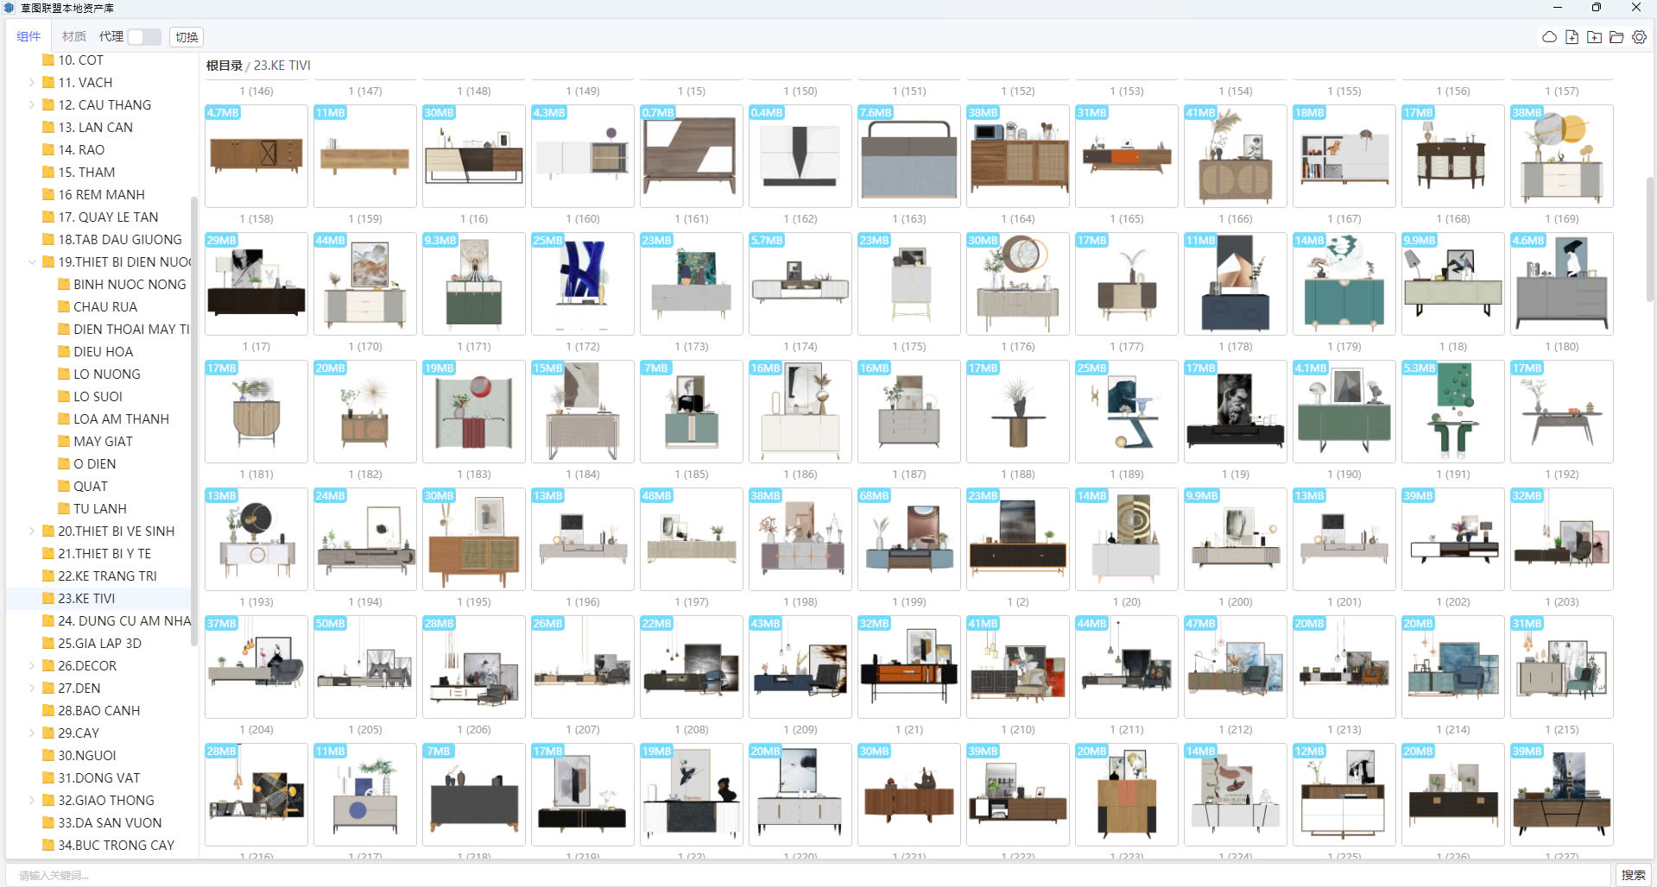Image resolution: width=1657 pixels, height=887 pixels.
Task: Click the 根目录 root breadcrumb link
Action: tap(224, 66)
